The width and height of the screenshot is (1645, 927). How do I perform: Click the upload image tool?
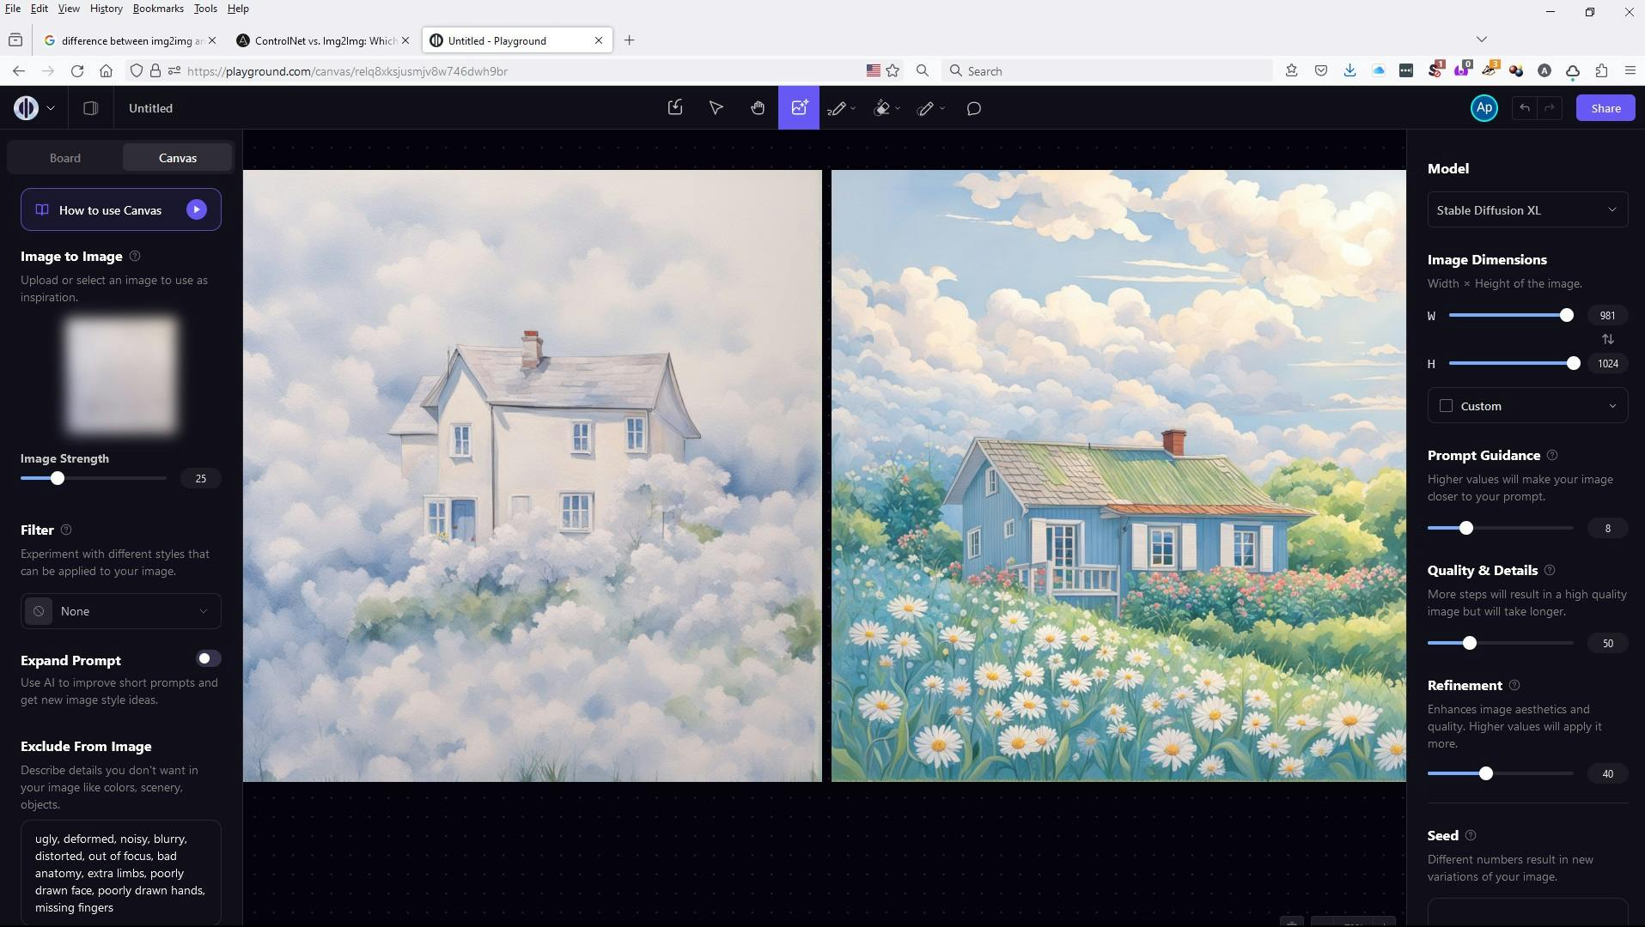coord(675,108)
